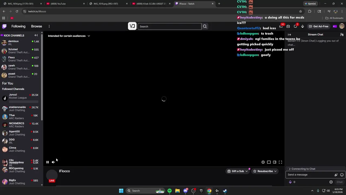Open the Browse tab
Screen dimensions: 346x195
[36, 26]
